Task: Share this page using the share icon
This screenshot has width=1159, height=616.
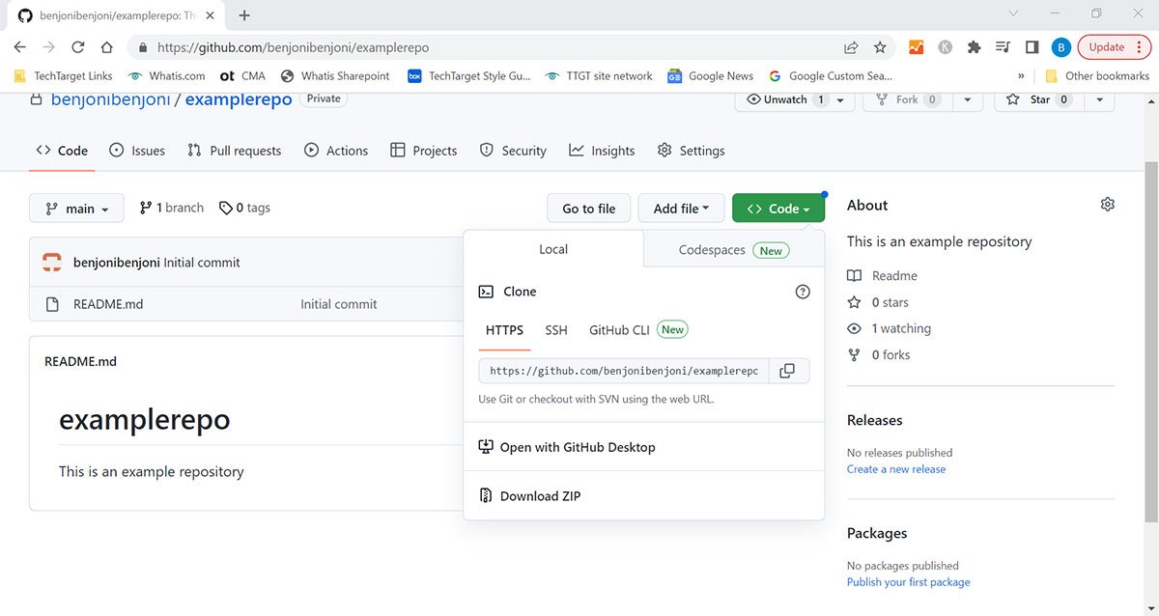Action: [x=851, y=47]
